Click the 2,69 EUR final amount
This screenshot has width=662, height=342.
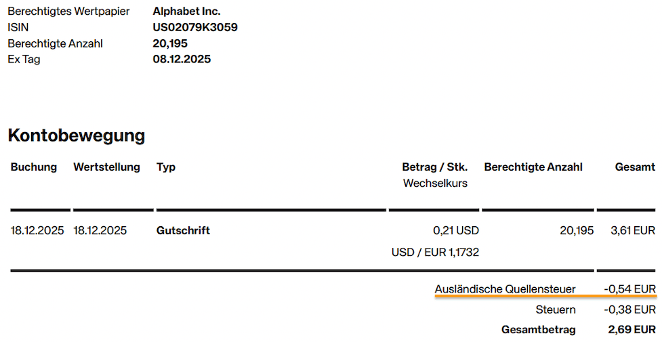(632, 330)
